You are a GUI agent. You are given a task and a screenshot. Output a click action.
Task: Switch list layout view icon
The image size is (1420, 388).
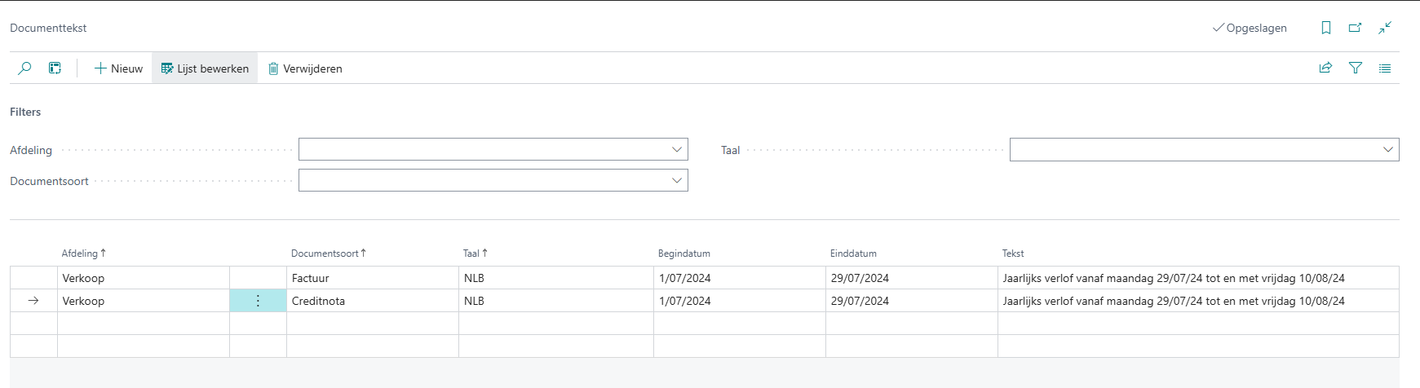click(1385, 68)
